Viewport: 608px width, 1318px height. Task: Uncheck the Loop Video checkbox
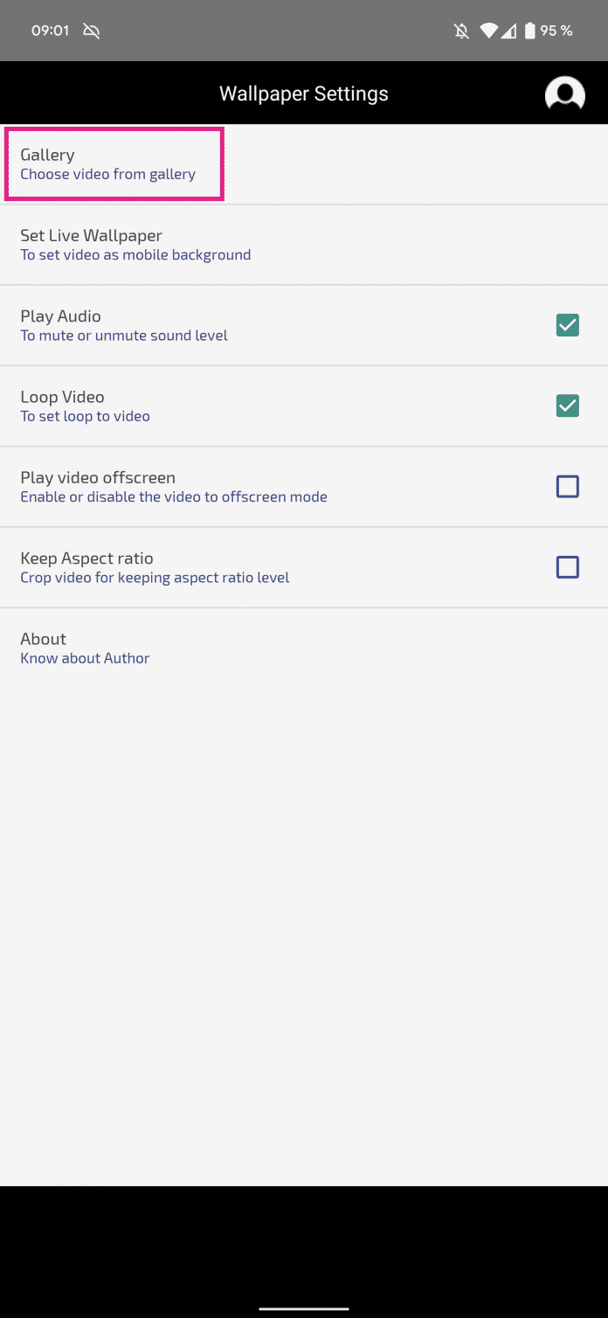(567, 406)
